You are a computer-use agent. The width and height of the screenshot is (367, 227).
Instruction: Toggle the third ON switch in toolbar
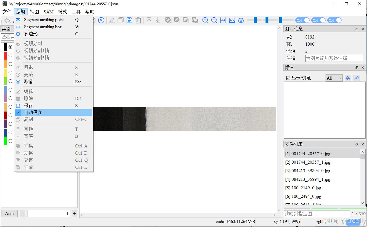334,20
